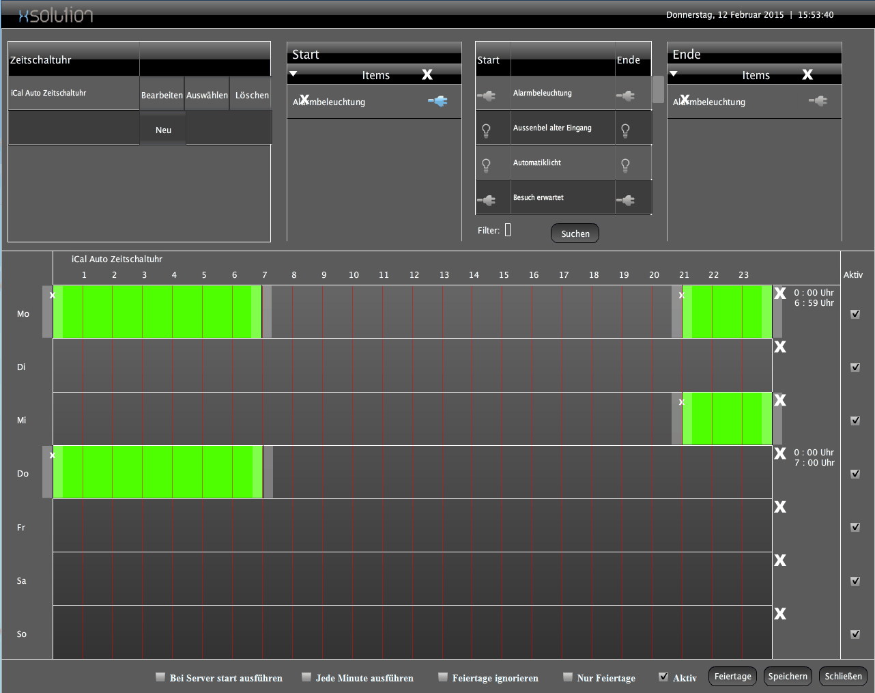Click the blue plug icon in Start panel

pos(438,101)
